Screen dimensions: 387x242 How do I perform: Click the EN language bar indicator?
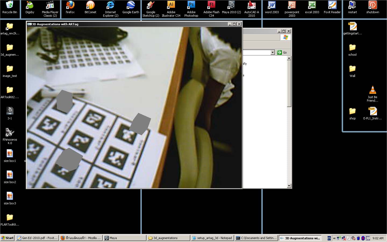(329, 238)
